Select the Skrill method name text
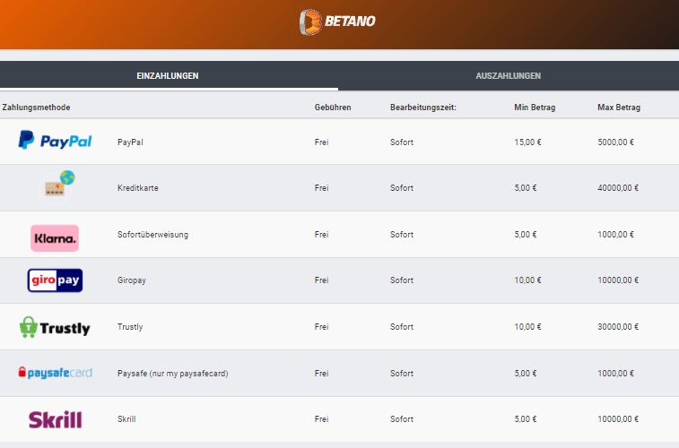The image size is (679, 448). click(126, 419)
